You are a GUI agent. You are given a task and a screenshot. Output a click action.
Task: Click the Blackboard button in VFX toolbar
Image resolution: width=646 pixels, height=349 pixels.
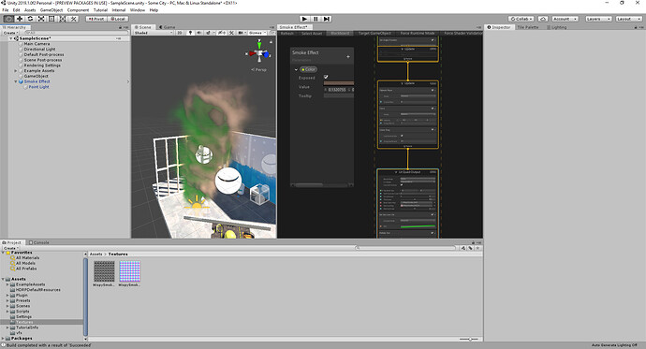[x=340, y=33]
